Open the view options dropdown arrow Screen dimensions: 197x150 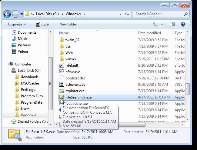(x=162, y=24)
